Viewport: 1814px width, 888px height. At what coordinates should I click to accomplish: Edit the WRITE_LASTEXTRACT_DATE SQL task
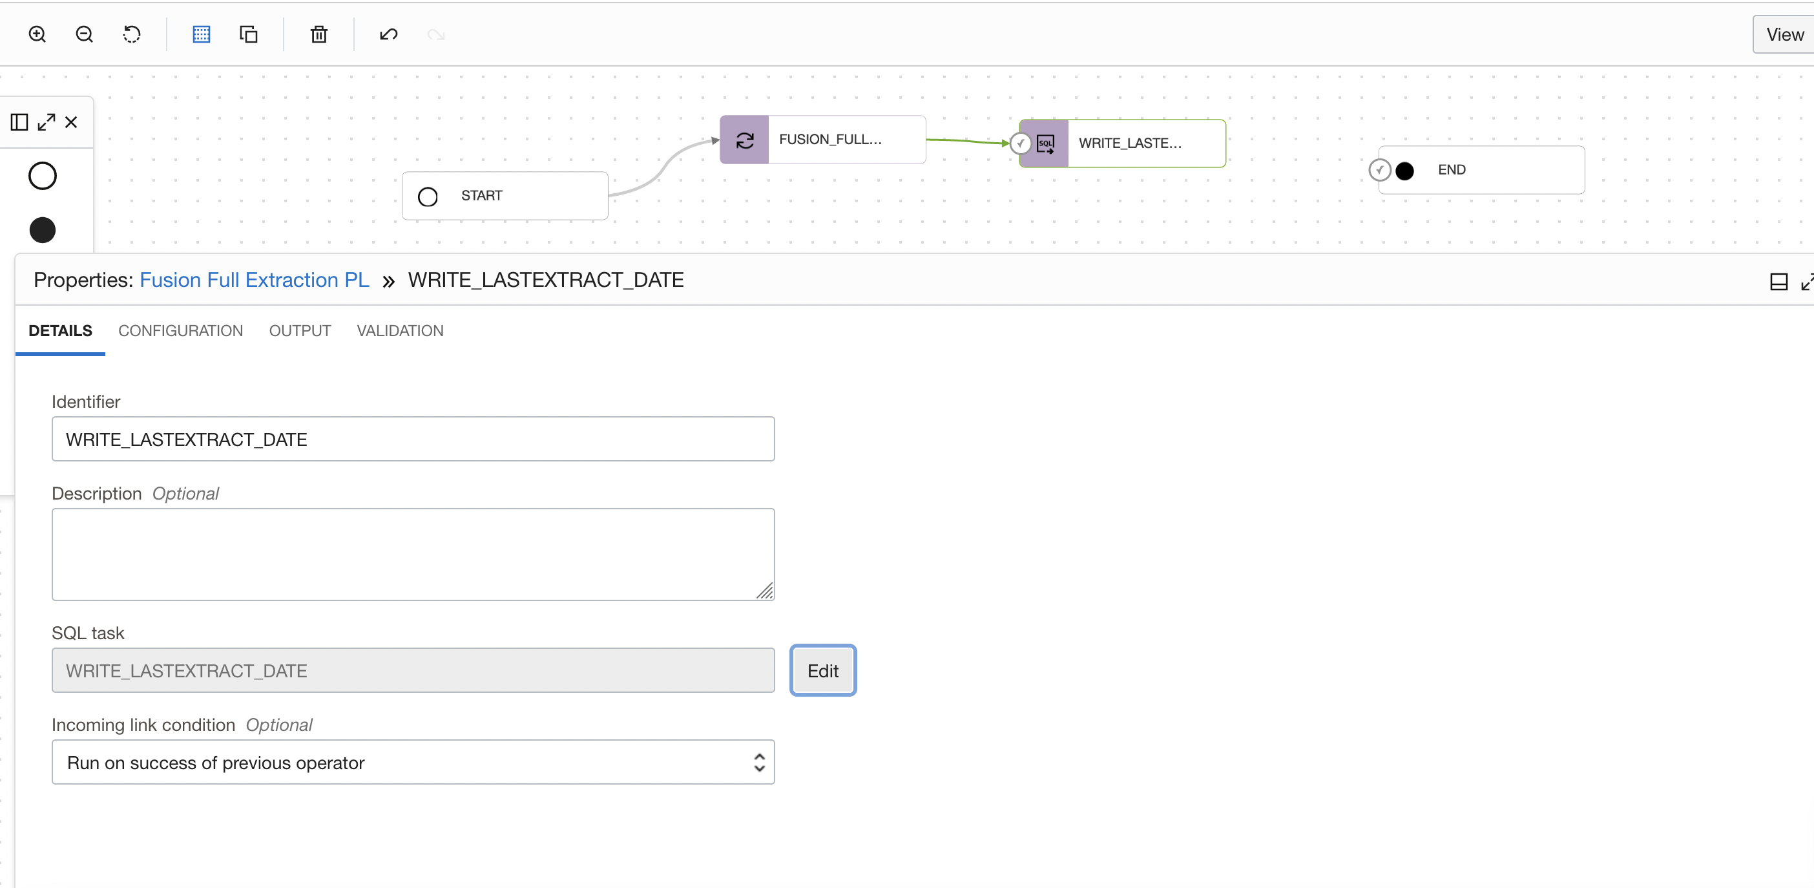[x=822, y=670]
